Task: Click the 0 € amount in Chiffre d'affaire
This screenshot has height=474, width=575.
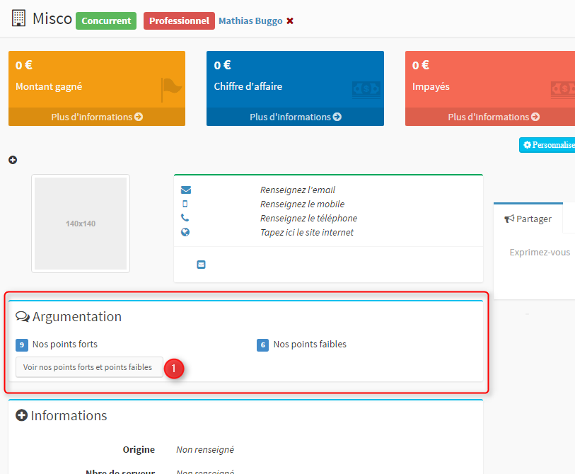Action: click(x=222, y=65)
